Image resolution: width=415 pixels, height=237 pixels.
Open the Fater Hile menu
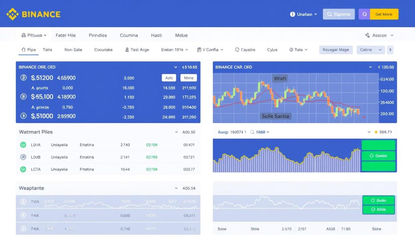[x=66, y=35]
